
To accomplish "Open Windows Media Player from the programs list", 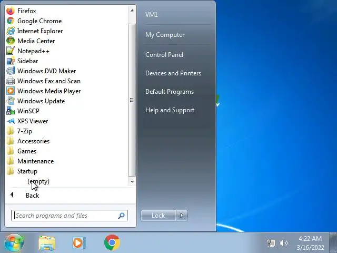I will pyautogui.click(x=43, y=91).
